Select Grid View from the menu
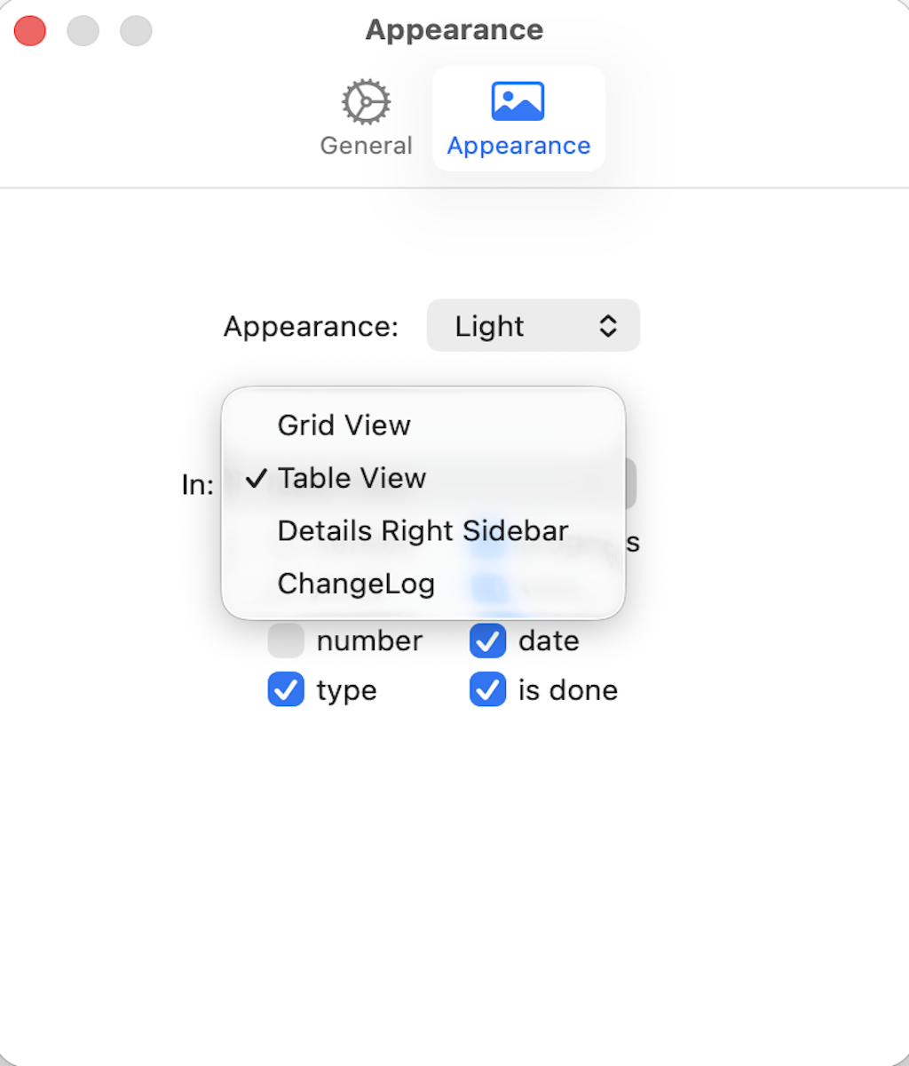 pyautogui.click(x=344, y=425)
